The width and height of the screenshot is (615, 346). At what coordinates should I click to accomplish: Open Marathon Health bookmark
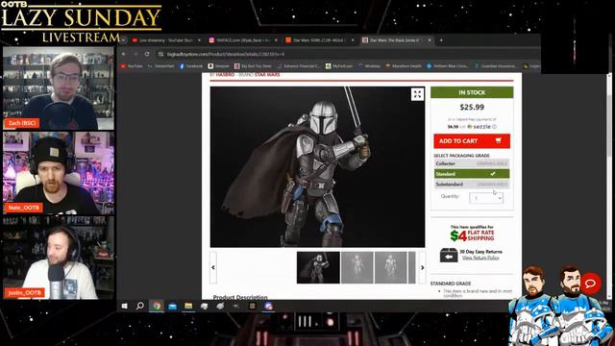click(404, 66)
